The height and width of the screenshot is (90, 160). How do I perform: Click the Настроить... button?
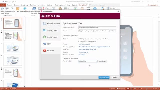click(102, 61)
